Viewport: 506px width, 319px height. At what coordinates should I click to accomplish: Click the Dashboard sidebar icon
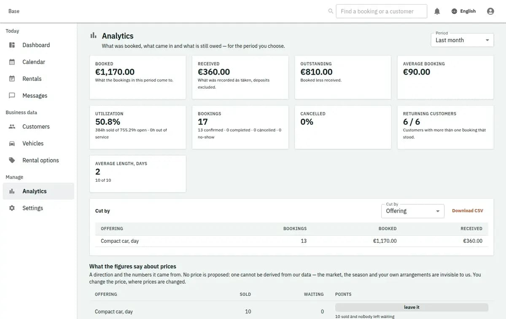pos(12,45)
